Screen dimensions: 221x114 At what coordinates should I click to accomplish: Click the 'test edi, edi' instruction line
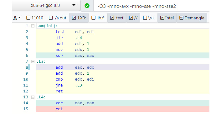coord(123,32)
